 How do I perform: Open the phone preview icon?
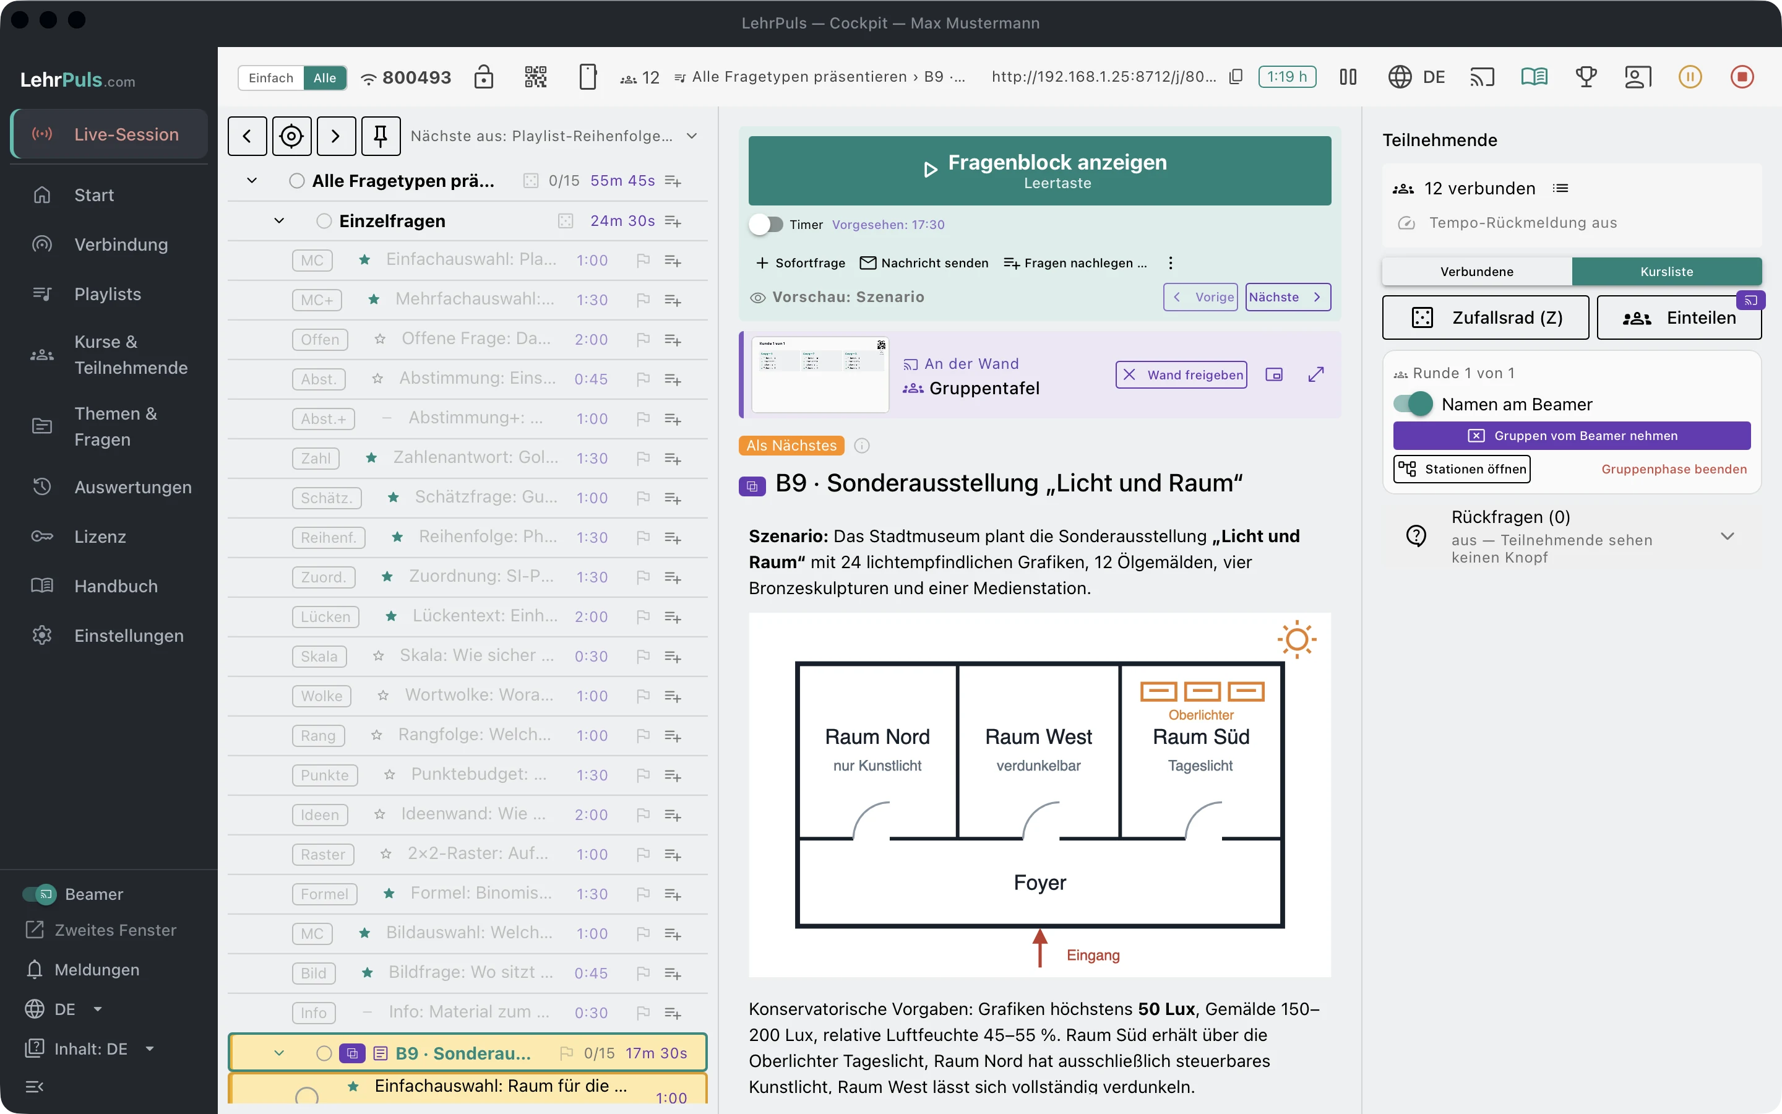pos(588,77)
